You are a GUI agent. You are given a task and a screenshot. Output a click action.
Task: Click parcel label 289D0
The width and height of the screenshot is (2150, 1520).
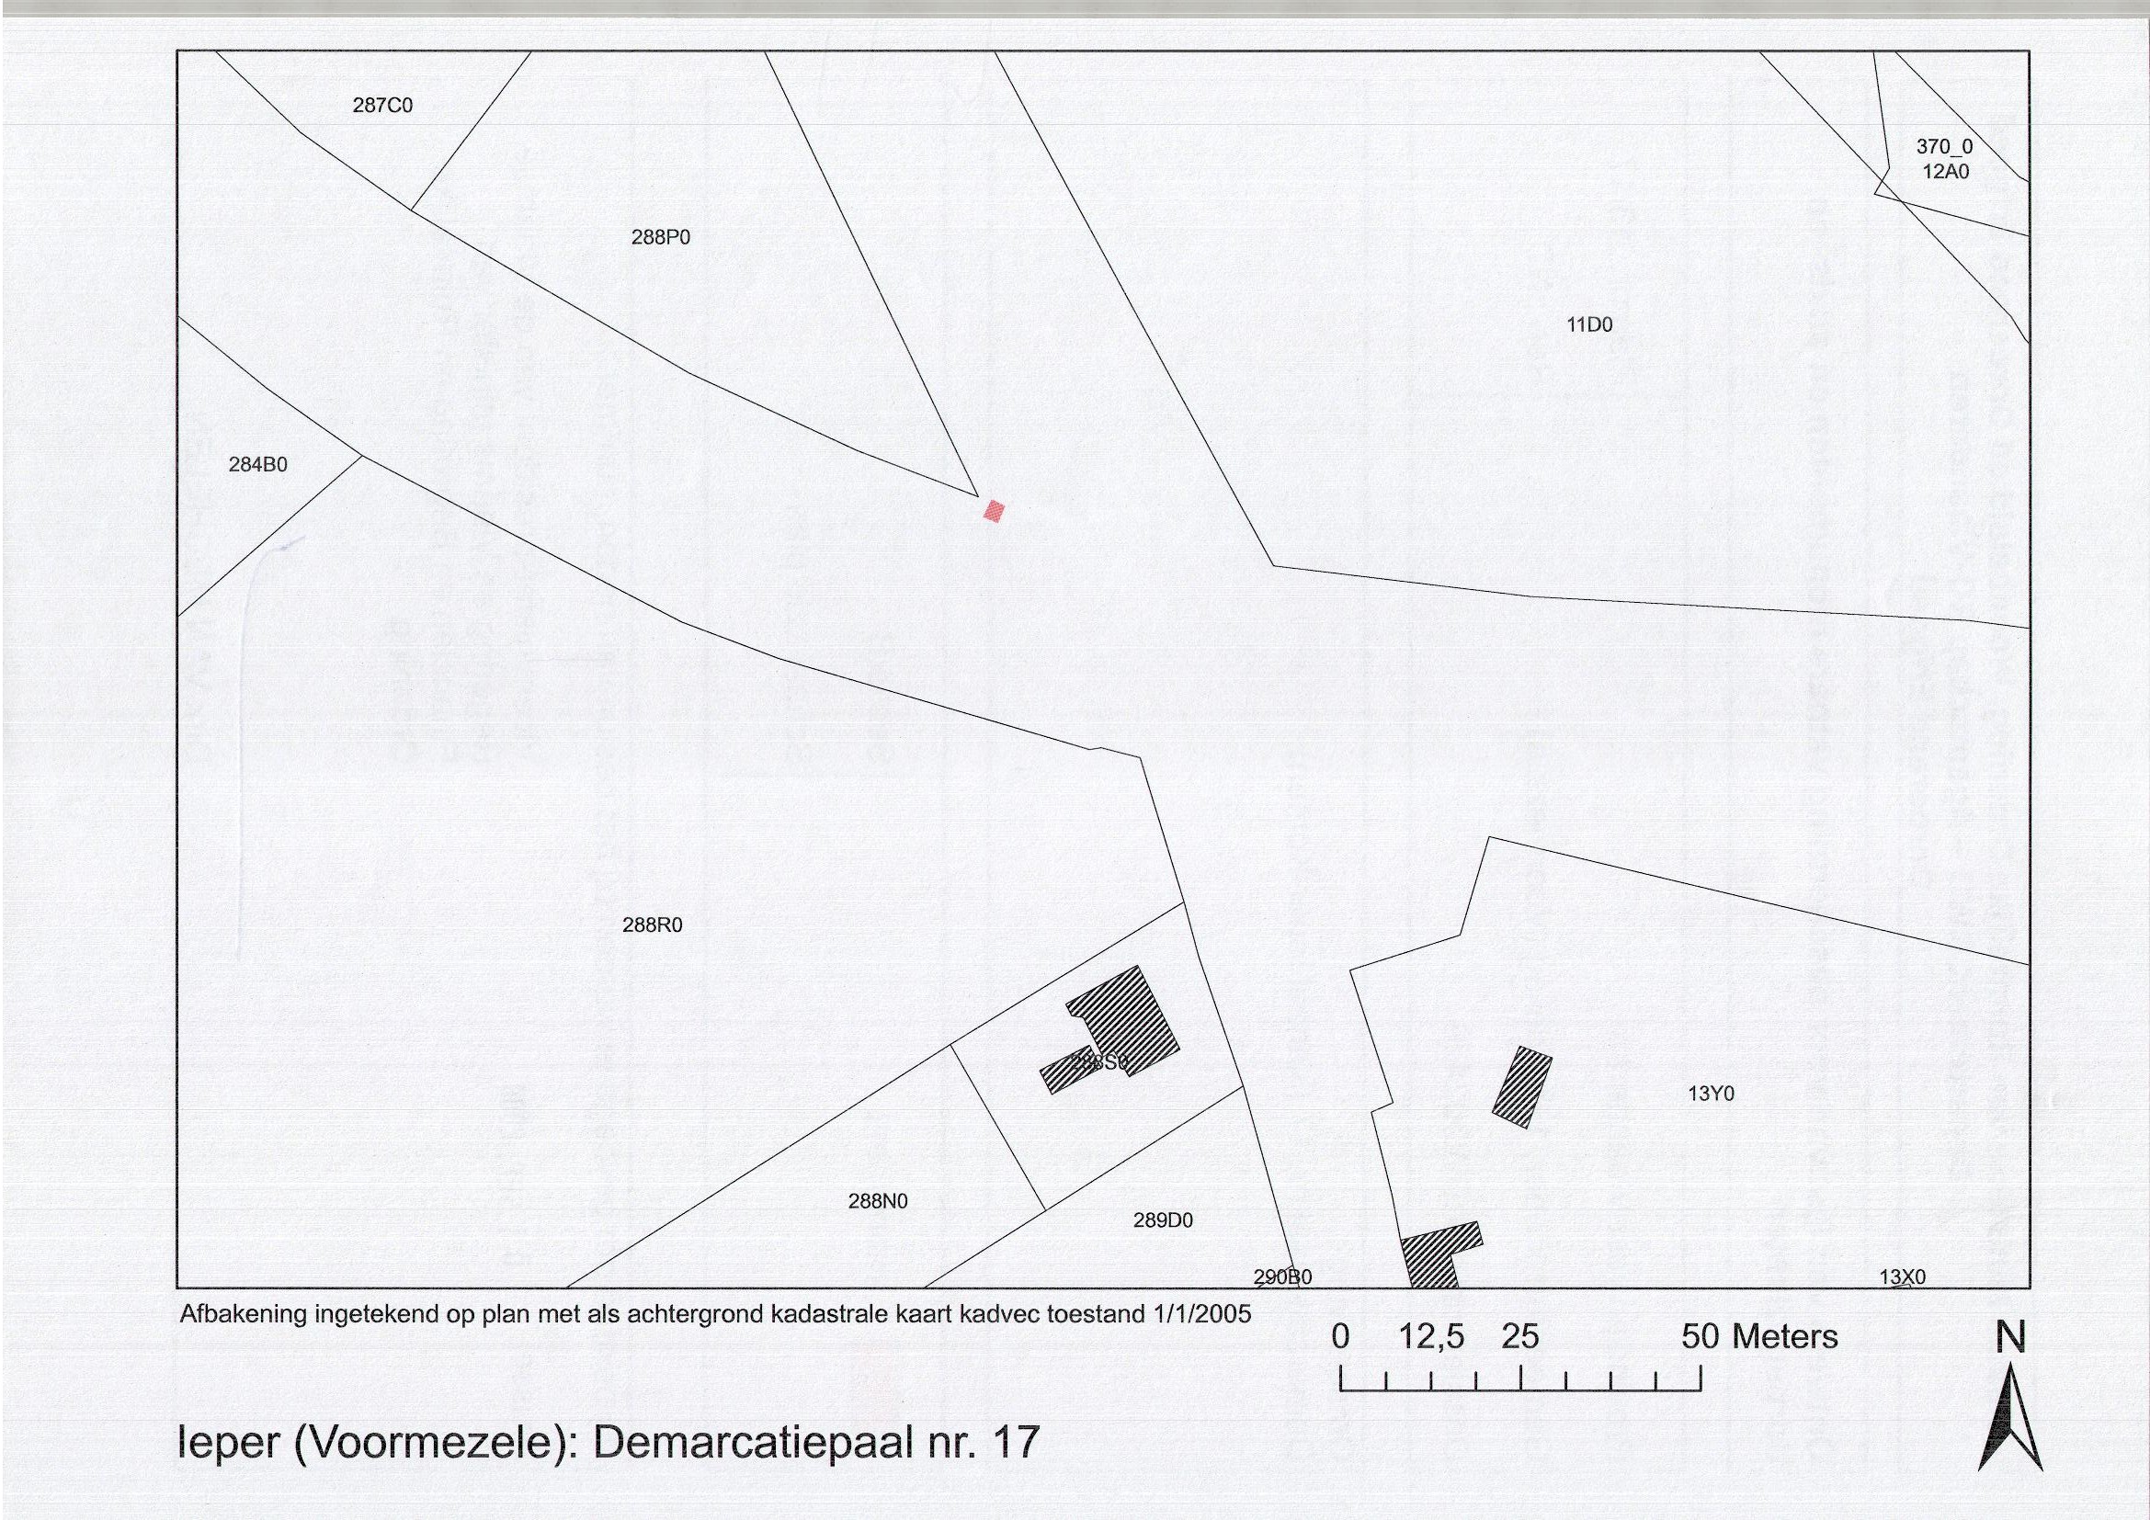pos(1162,1220)
